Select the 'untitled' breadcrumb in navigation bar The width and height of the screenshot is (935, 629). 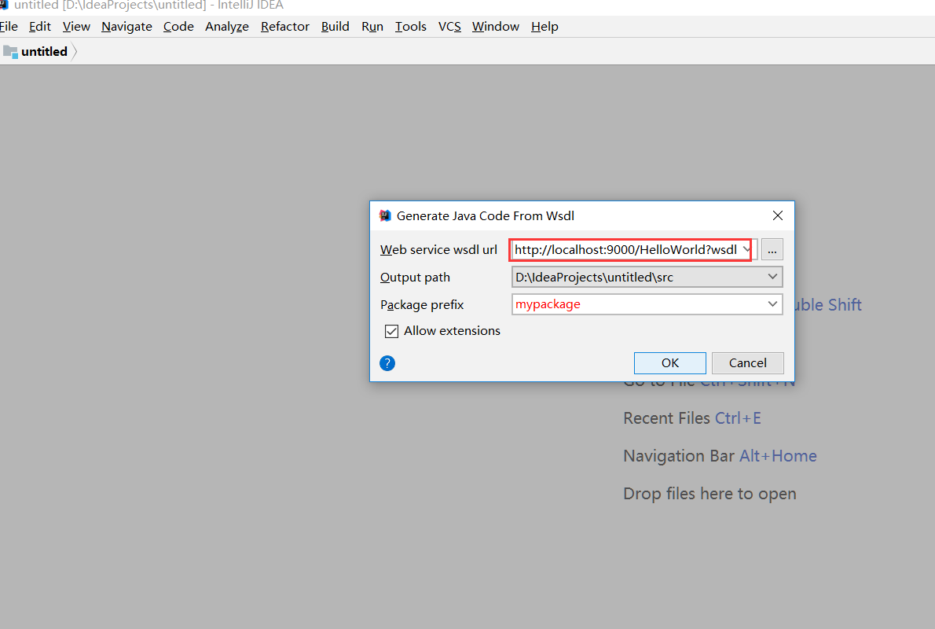[44, 52]
